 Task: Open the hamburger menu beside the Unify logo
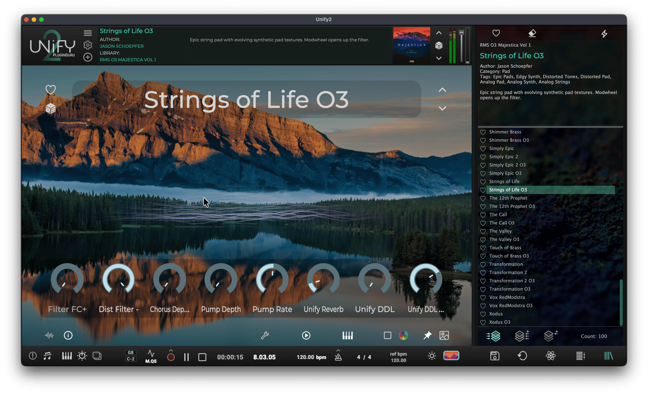coord(88,33)
